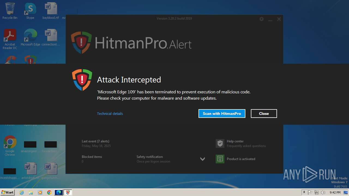Screen dimensions: 349x196
Task: Expand the Safety notification dropdown arrow
Action: click(203, 159)
